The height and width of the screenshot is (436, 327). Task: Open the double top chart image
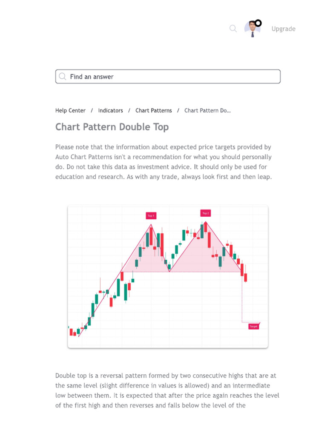(168, 277)
